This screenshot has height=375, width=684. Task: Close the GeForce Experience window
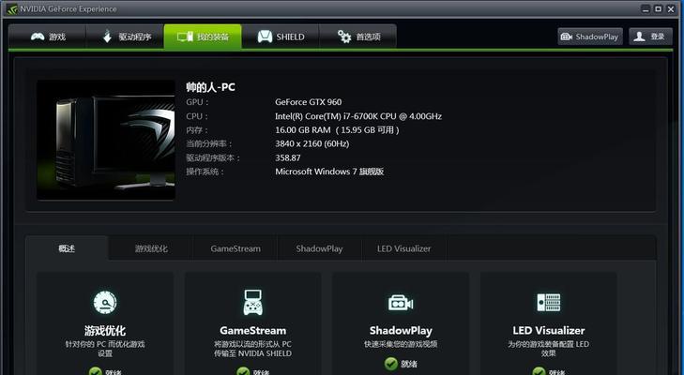coord(671,9)
